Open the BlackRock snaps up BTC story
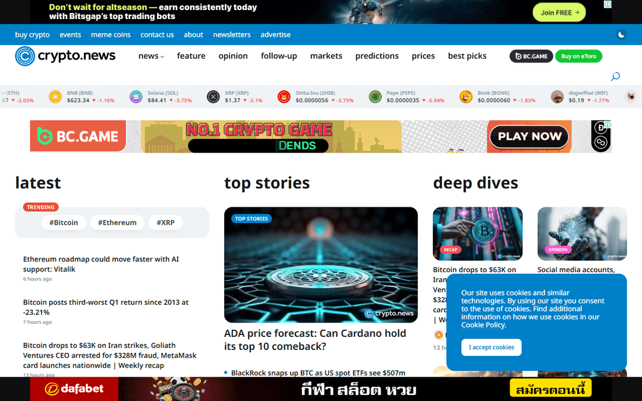 318,372
